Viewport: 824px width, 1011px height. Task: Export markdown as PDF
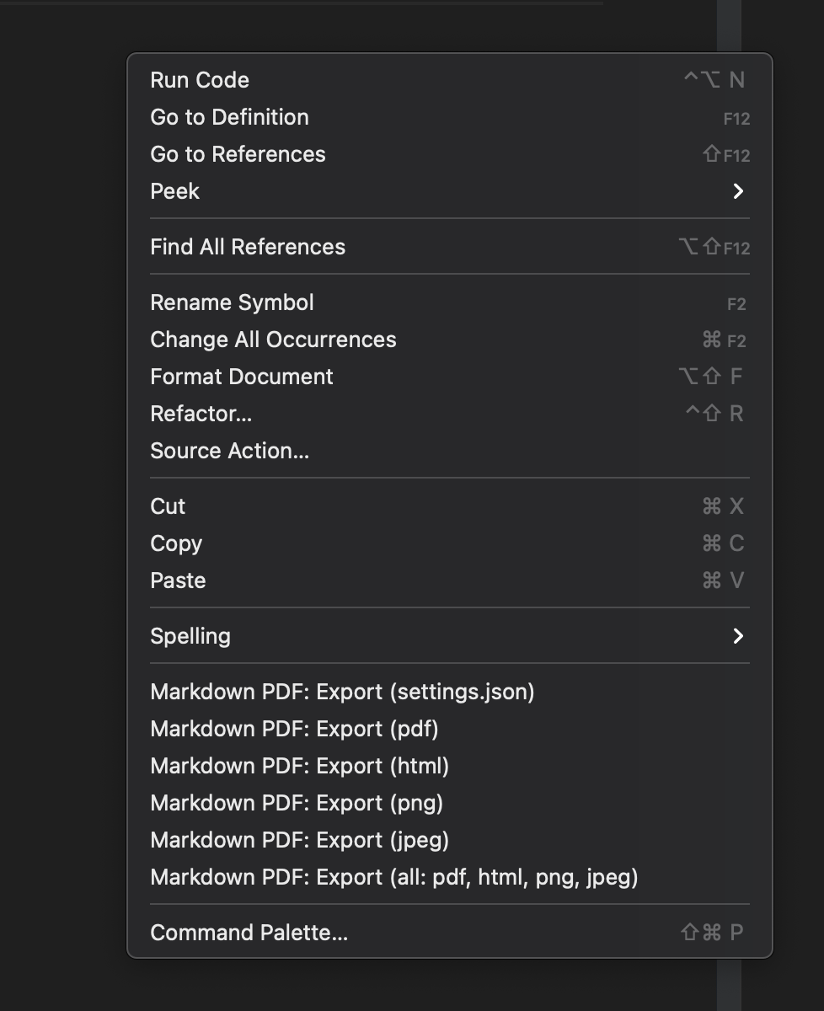(294, 728)
